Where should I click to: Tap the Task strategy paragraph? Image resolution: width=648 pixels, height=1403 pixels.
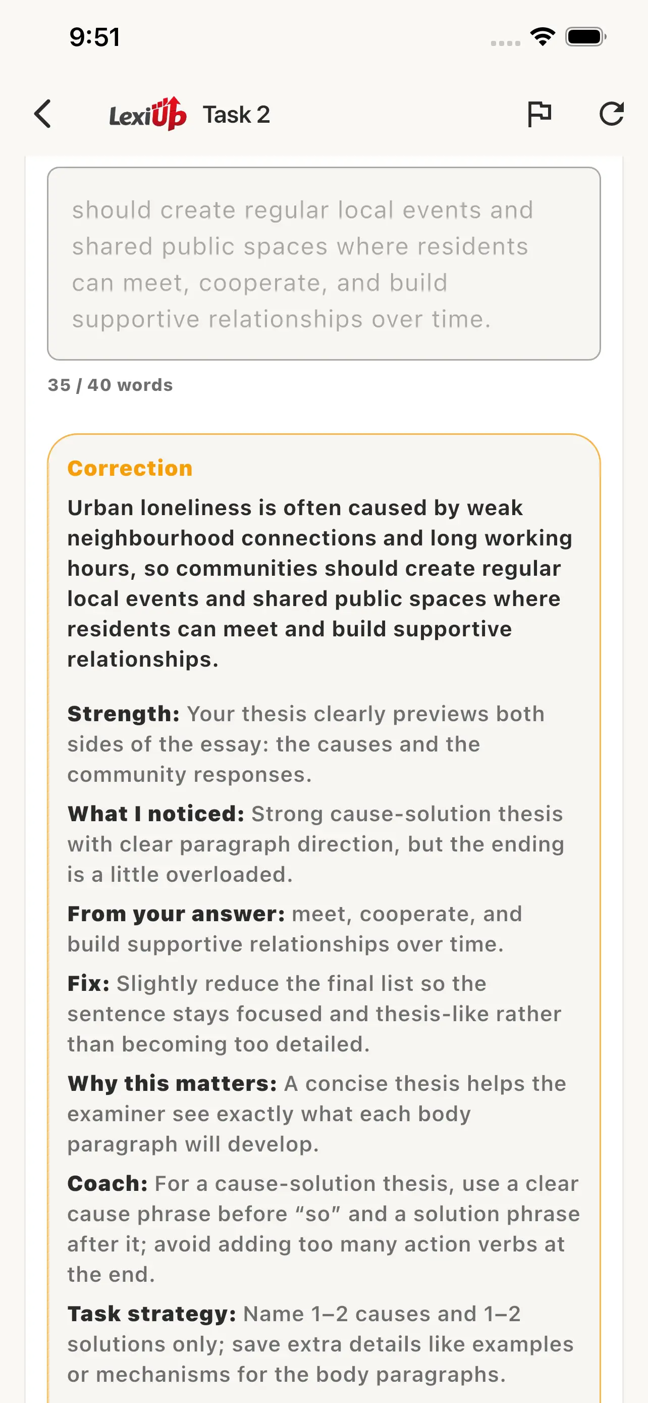tap(320, 1343)
